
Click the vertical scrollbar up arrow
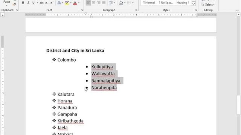coord(238,15)
